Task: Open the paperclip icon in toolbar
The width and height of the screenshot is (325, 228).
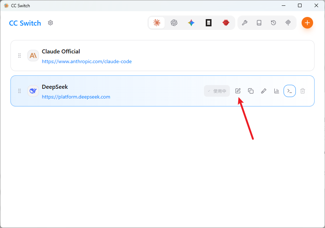Action: [x=288, y=23]
